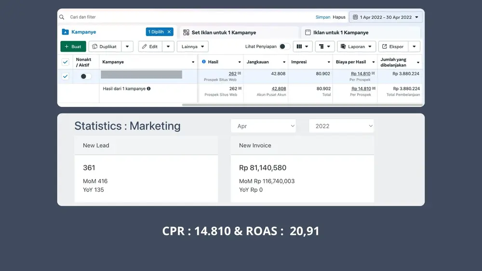The height and width of the screenshot is (271, 482).
Task: Click the Kampanye folder icon
Action: pyautogui.click(x=65, y=32)
